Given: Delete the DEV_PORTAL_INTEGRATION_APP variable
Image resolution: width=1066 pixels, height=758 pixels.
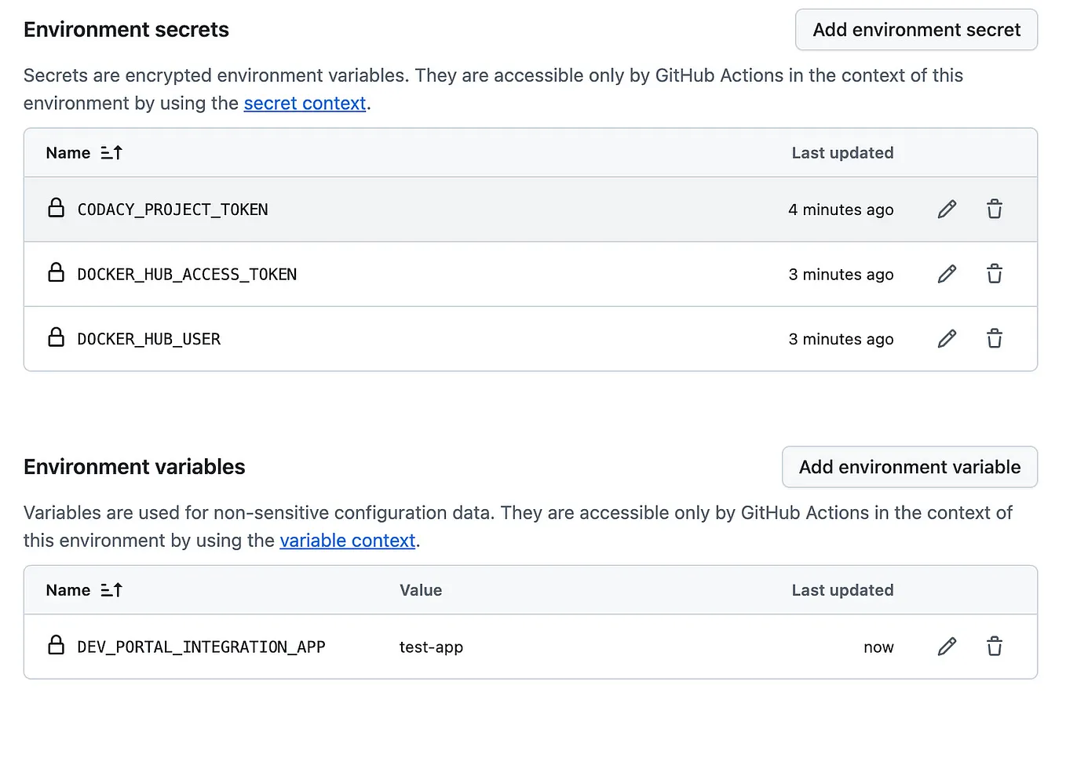Looking at the screenshot, I should 994,646.
